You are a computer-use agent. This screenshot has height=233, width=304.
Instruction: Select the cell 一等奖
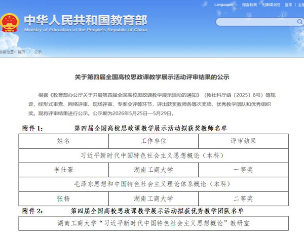[243, 170]
